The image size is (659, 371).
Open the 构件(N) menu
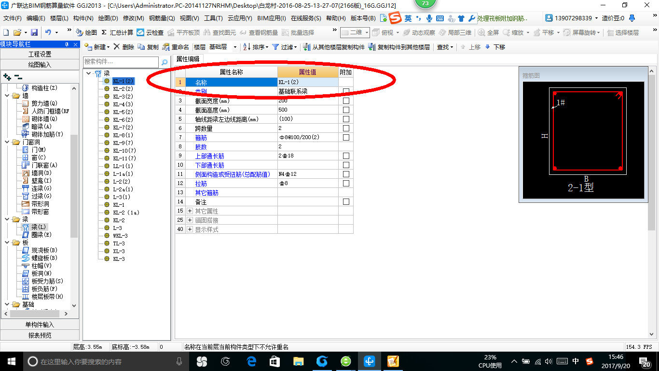coord(83,18)
